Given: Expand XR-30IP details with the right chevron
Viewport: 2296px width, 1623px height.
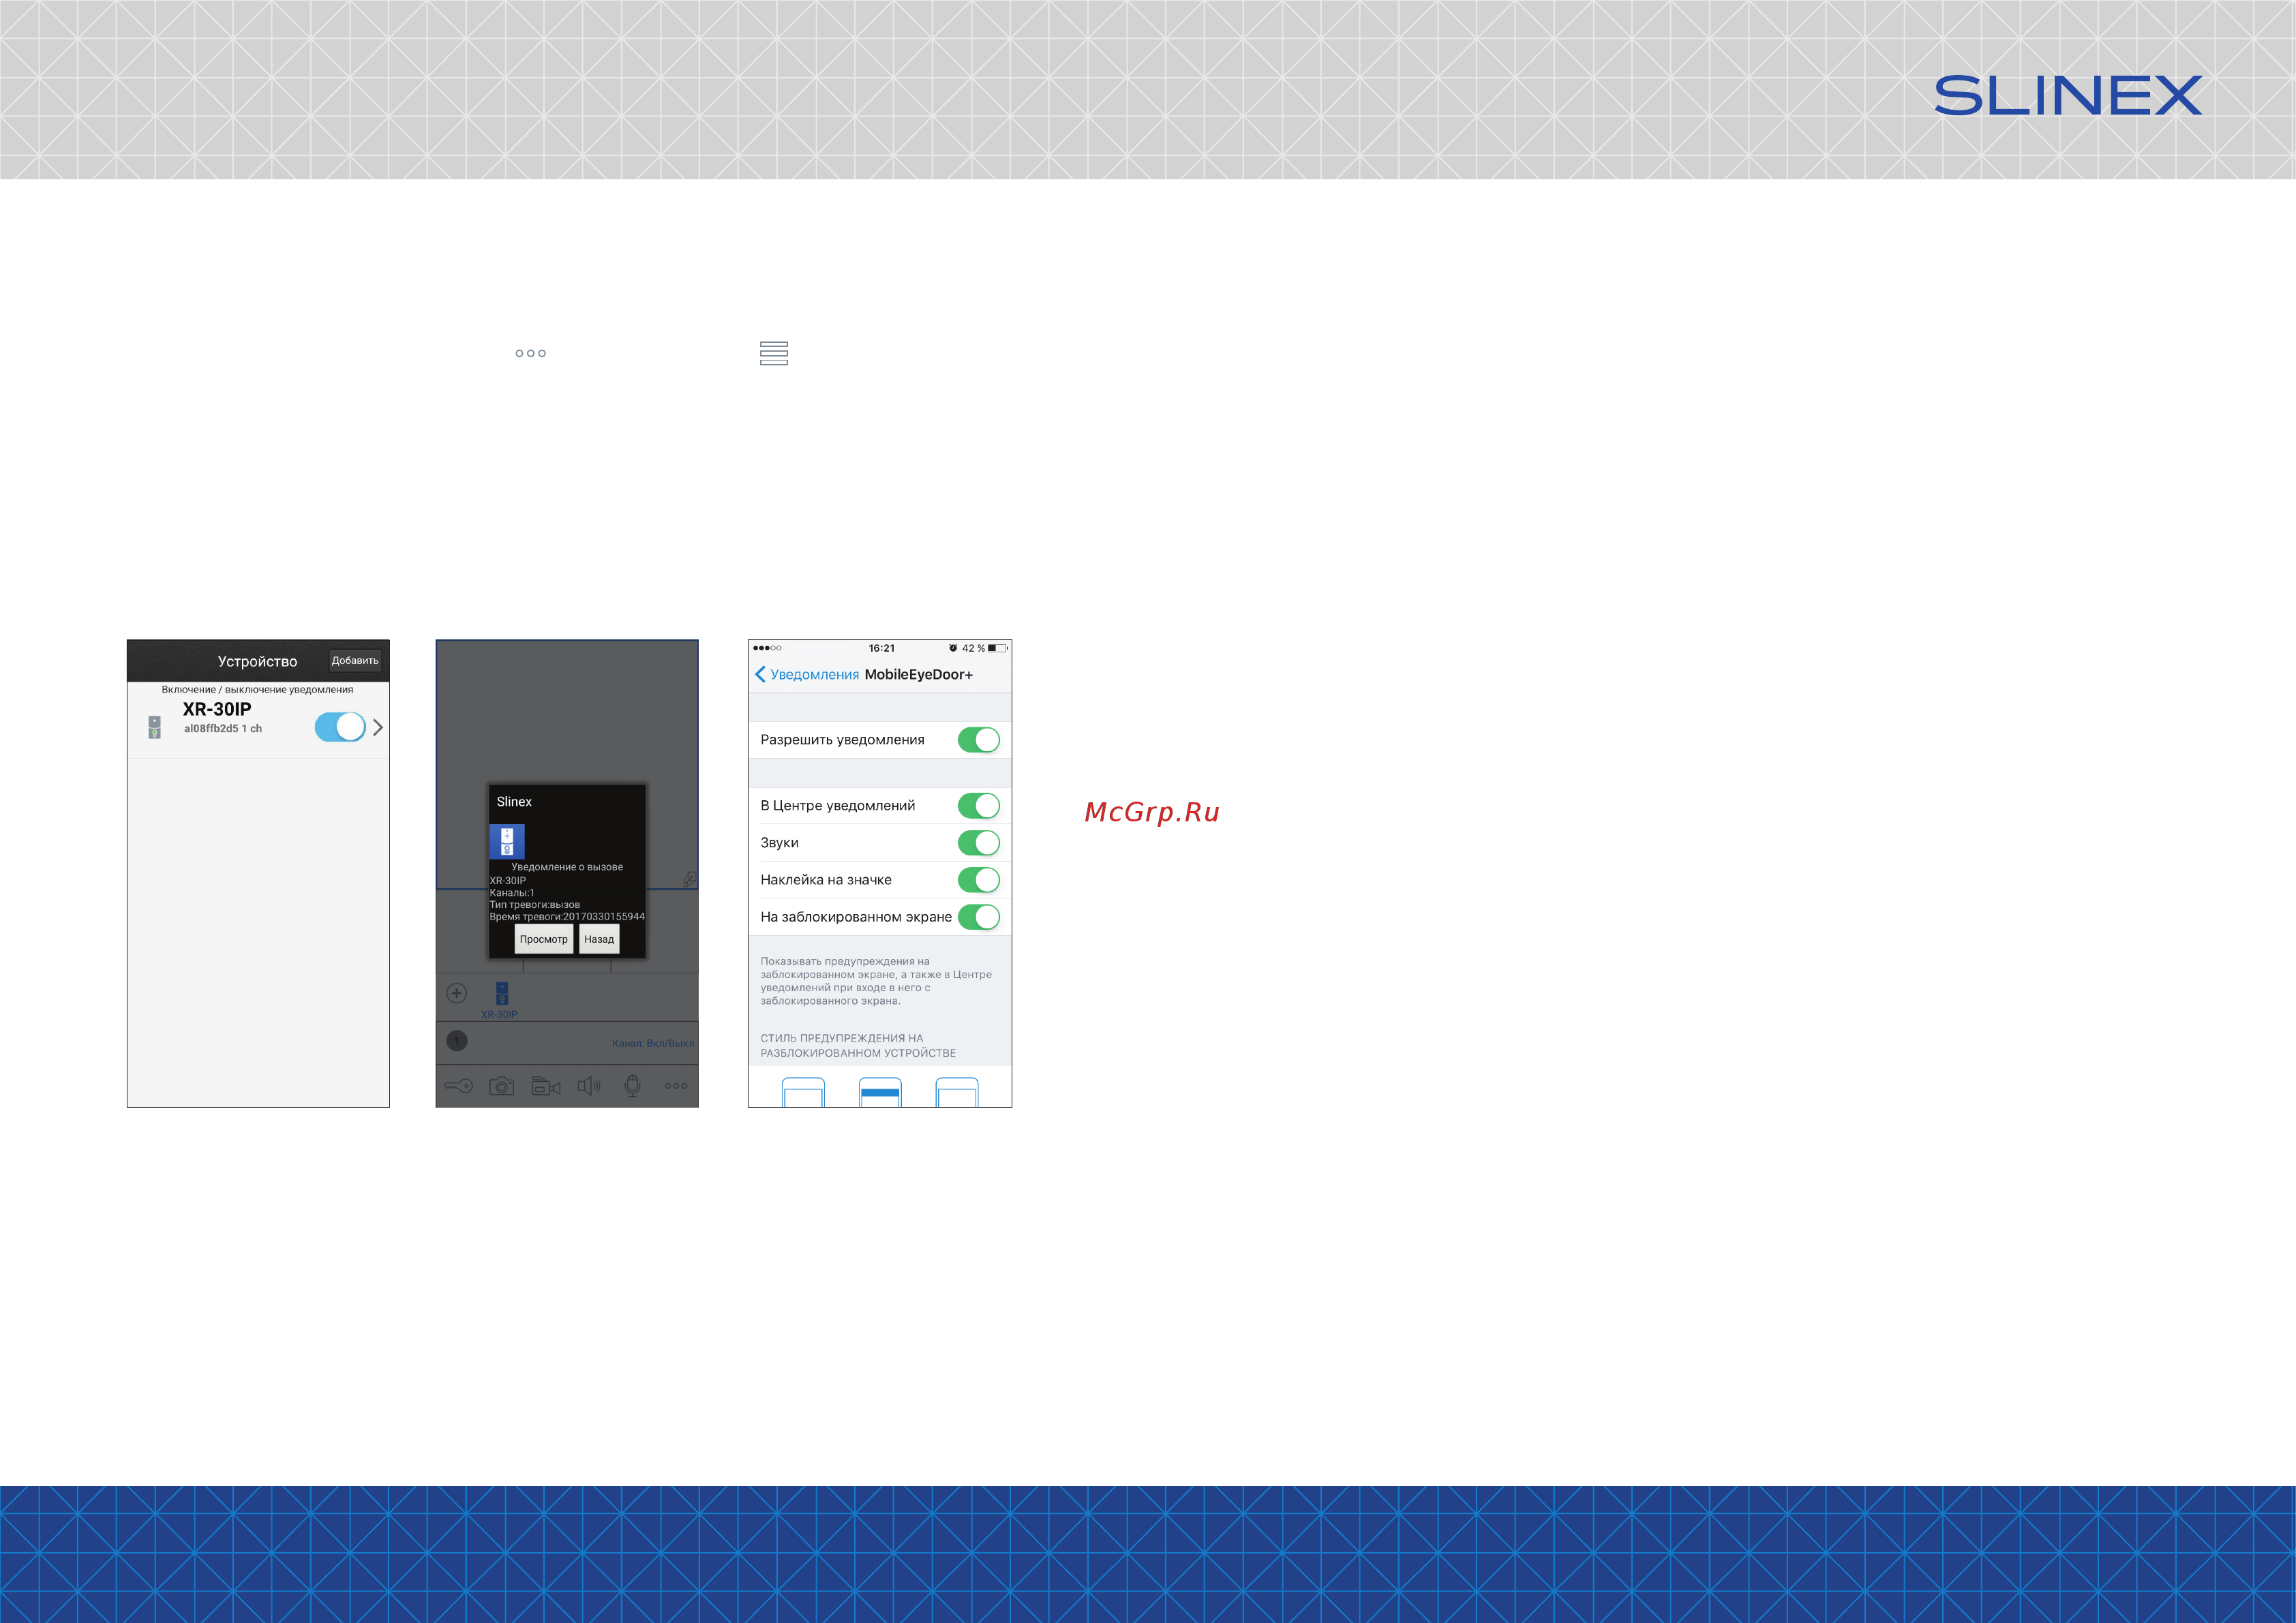Looking at the screenshot, I should pyautogui.click(x=378, y=727).
